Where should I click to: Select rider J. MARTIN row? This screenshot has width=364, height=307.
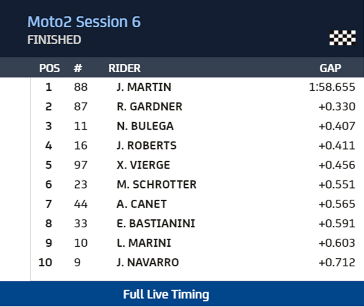[144, 87]
